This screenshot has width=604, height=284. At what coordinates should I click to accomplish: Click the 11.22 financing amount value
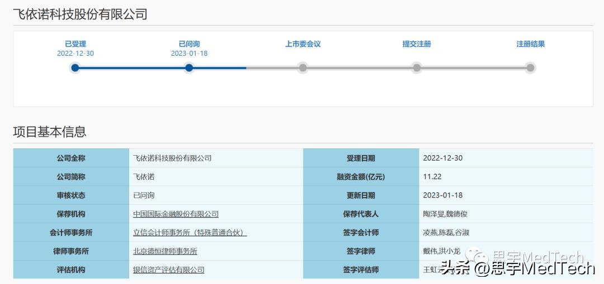point(432,177)
